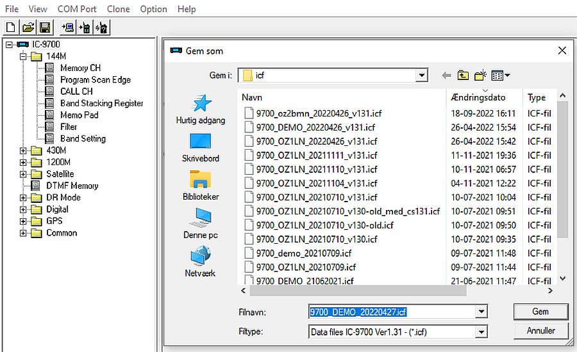Open the view menu icon in dialog
The width and height of the screenshot is (577, 352).
(x=501, y=76)
